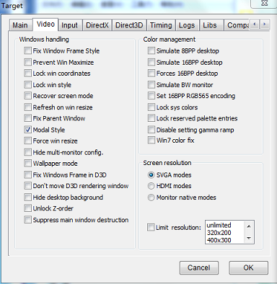Check Simulate 16BPP desktop
The image size is (277, 284).
(151, 62)
